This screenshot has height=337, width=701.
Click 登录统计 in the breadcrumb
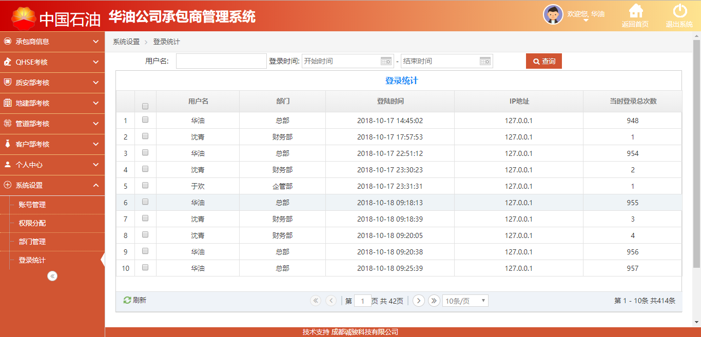[166, 42]
